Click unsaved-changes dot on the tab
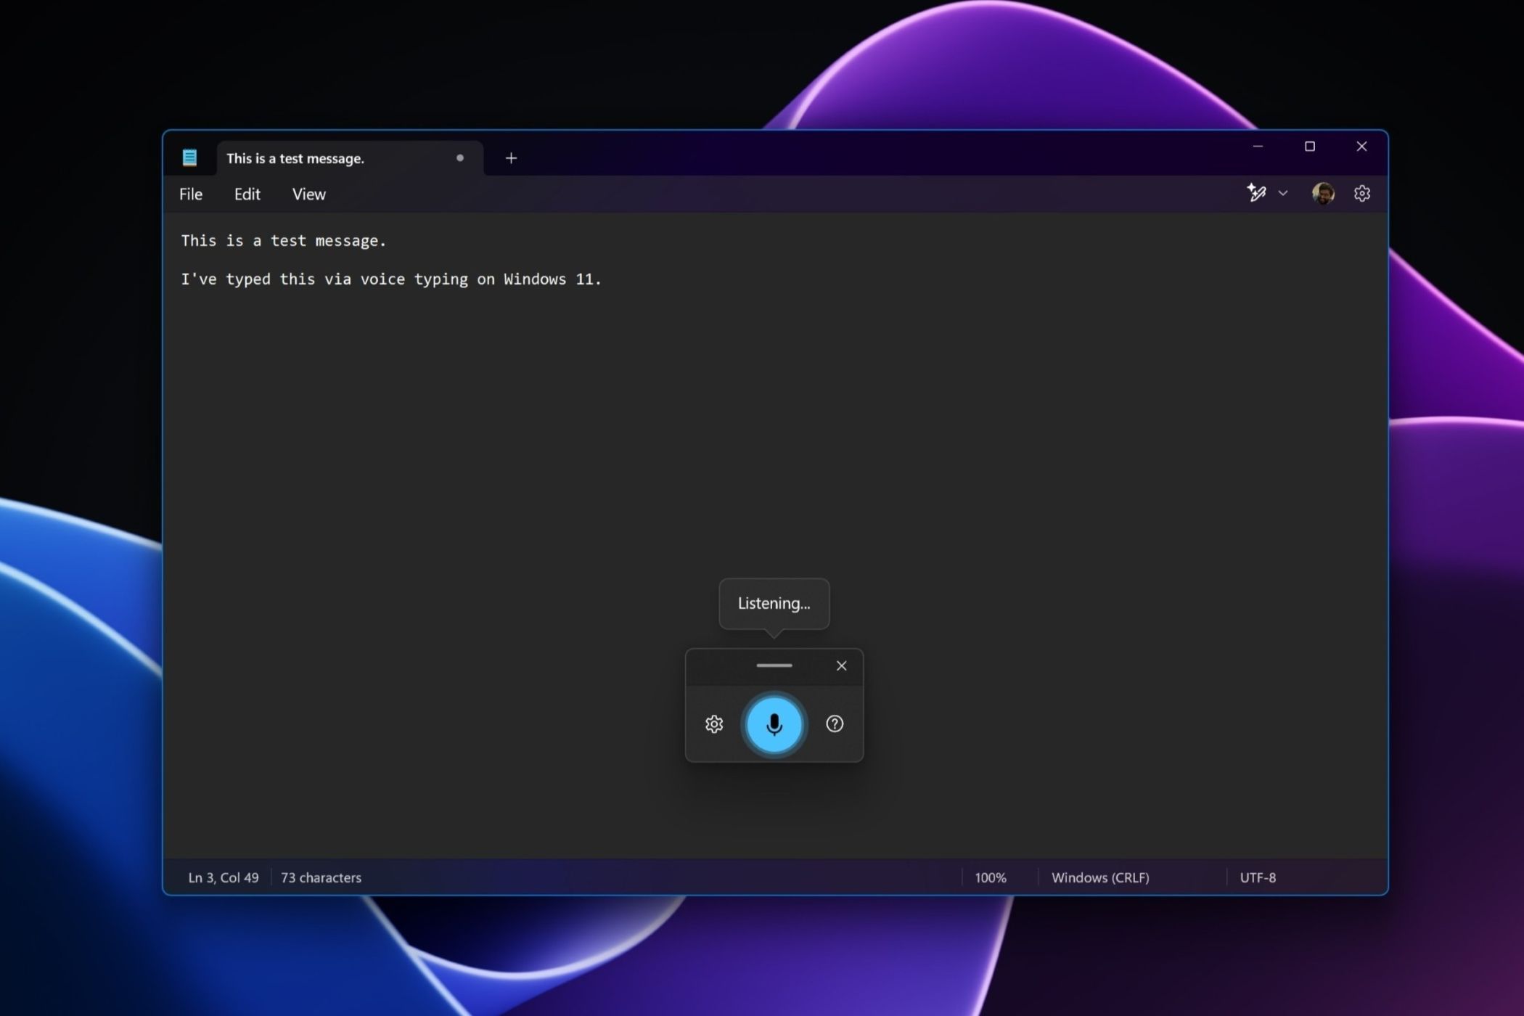This screenshot has height=1016, width=1524. (459, 158)
